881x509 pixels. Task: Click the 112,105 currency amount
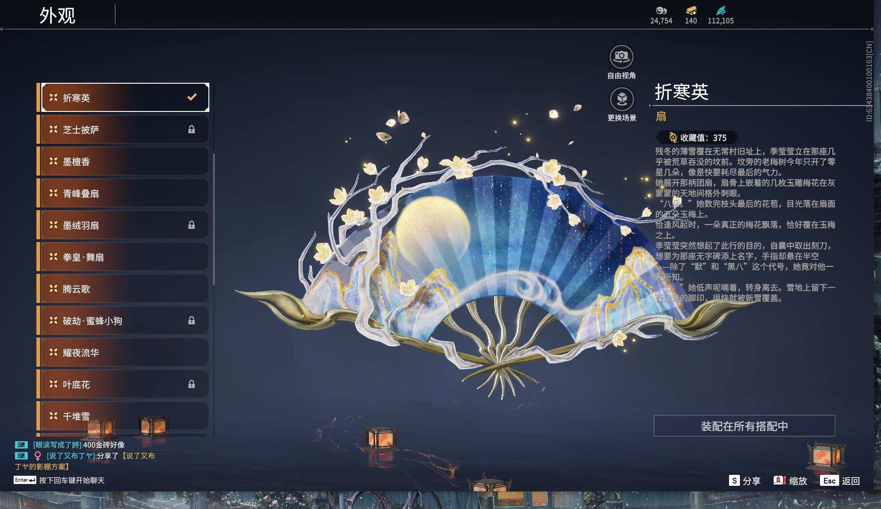pyautogui.click(x=720, y=21)
